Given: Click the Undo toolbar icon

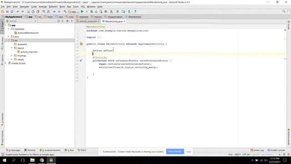Looking at the screenshot, I should point(18,11).
